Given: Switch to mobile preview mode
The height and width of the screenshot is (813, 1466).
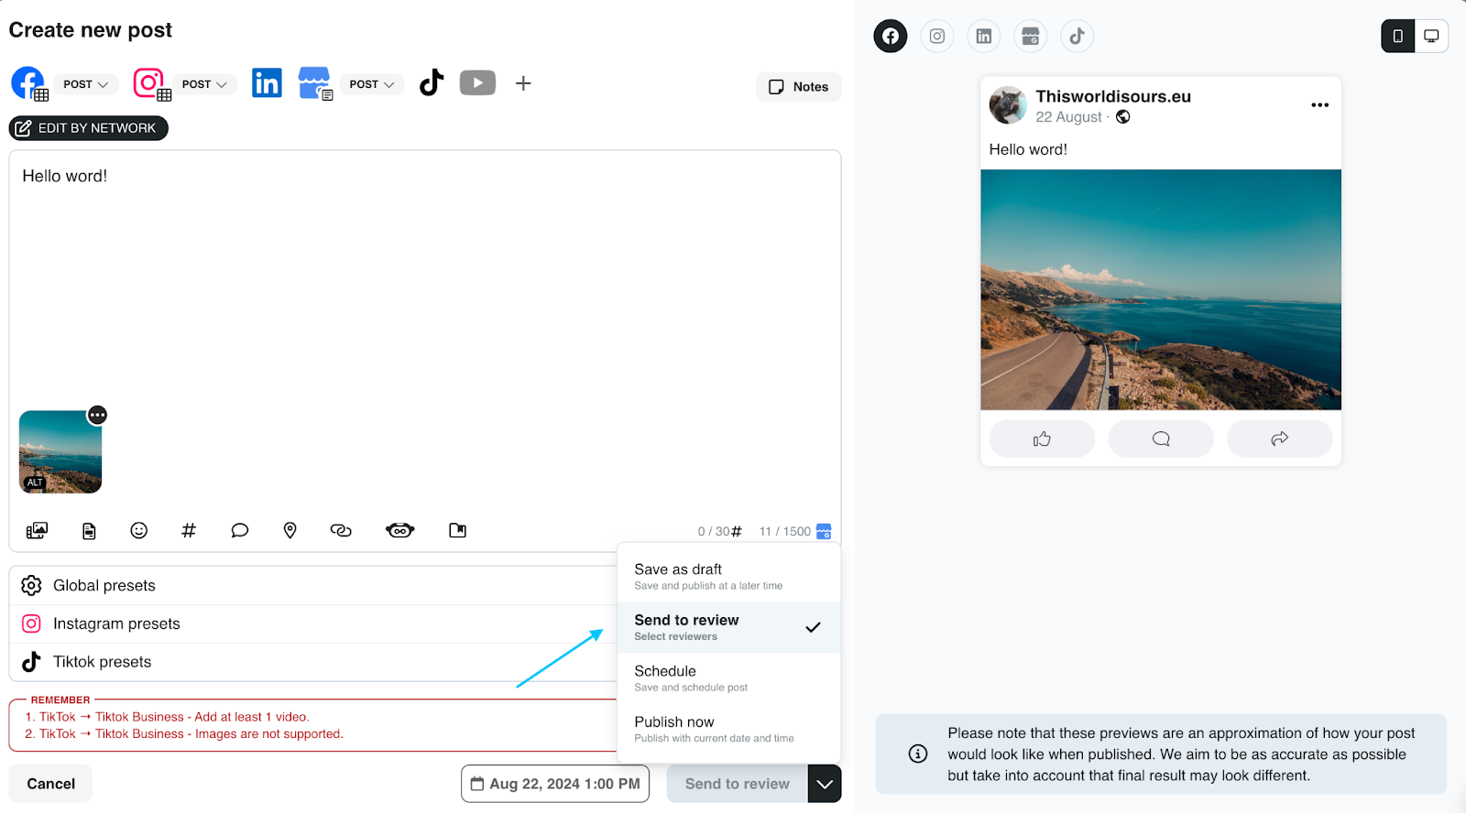Looking at the screenshot, I should [1398, 37].
